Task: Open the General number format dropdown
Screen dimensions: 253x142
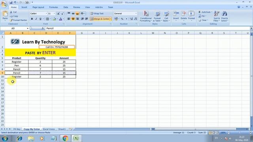Action: click(136, 13)
